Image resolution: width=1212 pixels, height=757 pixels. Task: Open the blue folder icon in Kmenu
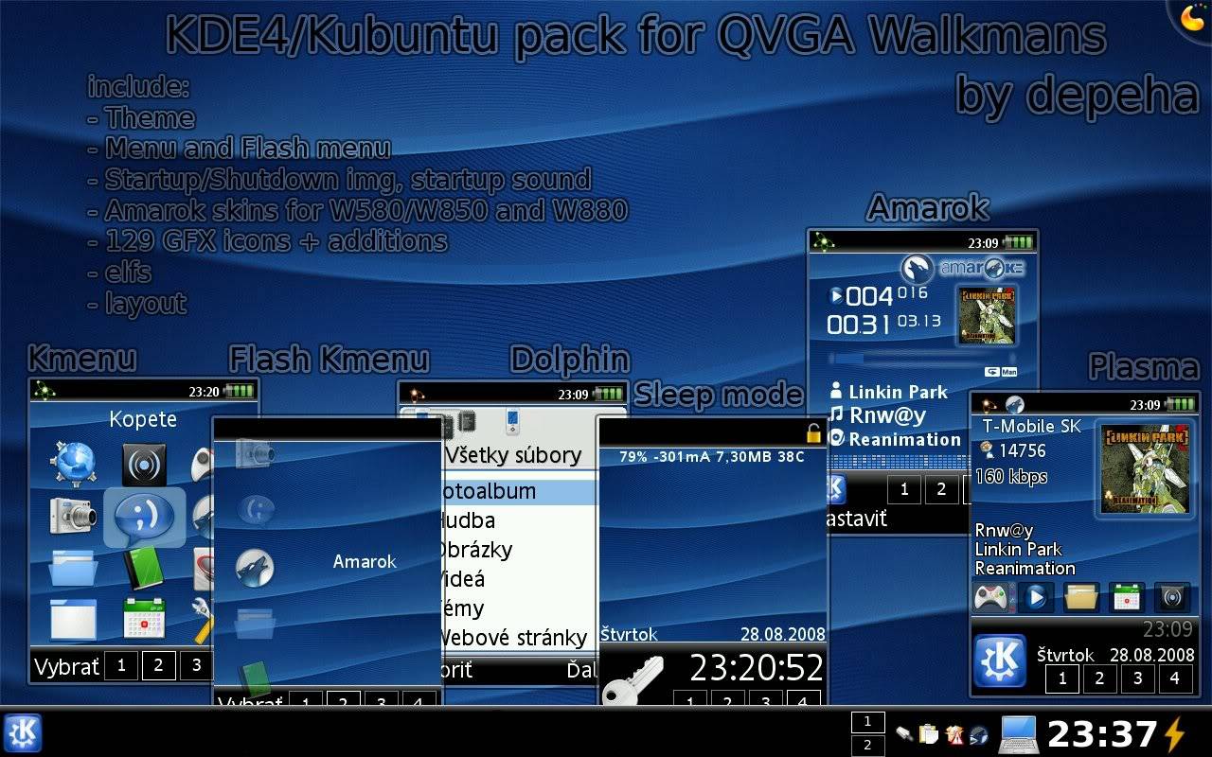click(73, 568)
